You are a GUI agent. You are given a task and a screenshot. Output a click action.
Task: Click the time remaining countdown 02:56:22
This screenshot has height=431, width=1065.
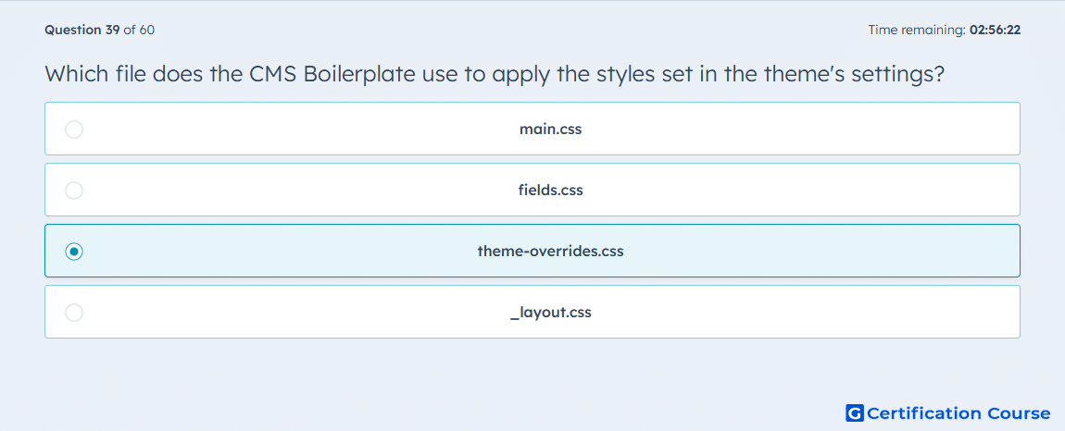point(995,30)
